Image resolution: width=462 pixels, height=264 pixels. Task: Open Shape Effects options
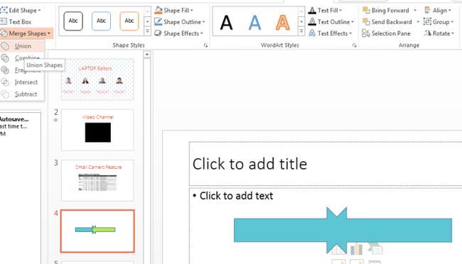[179, 33]
